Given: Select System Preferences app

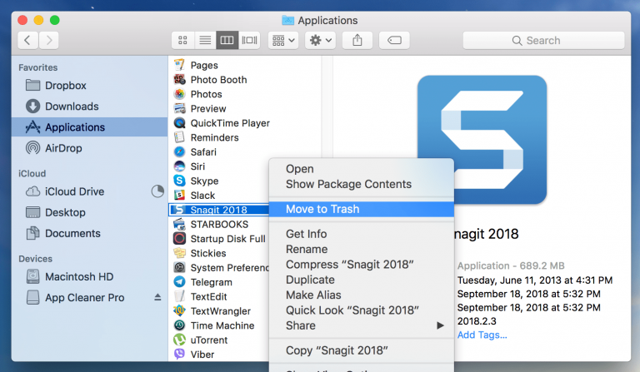Looking at the screenshot, I should click(229, 268).
